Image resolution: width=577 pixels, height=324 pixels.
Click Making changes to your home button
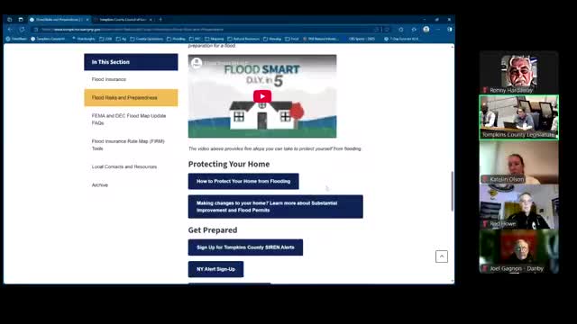275,206
